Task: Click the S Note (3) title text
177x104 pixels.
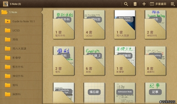Action: 15,4
